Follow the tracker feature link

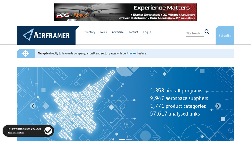click(132, 53)
